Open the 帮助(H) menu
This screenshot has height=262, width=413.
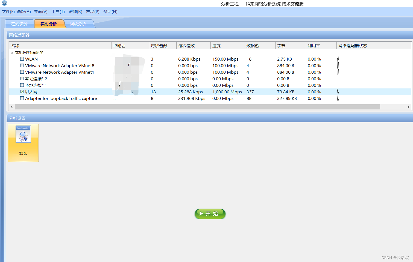click(x=110, y=12)
